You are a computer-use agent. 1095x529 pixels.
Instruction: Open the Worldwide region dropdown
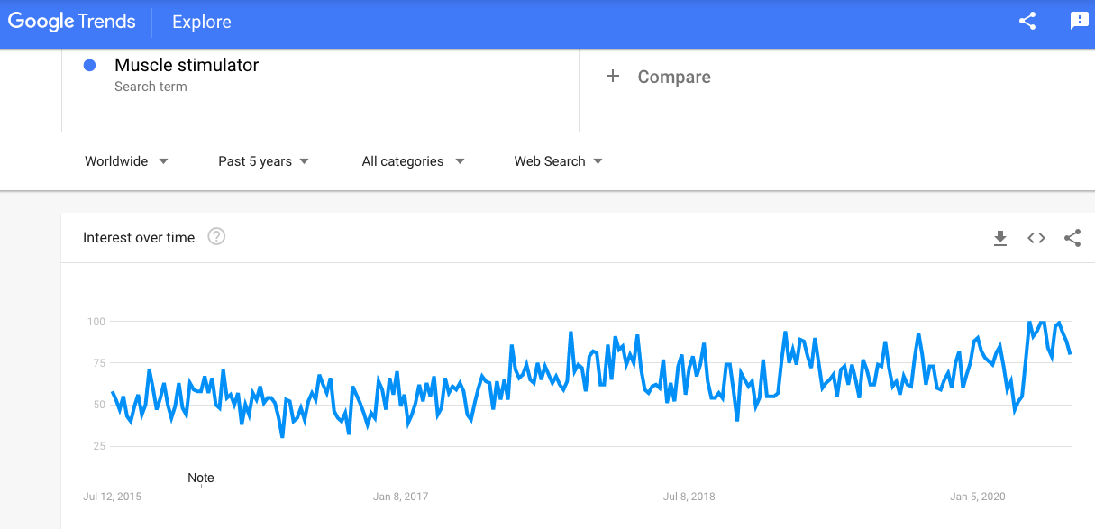(x=126, y=161)
